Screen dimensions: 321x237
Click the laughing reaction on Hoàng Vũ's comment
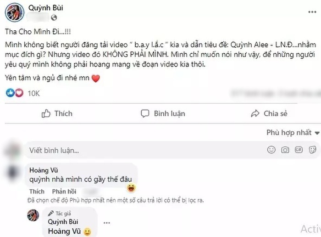click(131, 187)
